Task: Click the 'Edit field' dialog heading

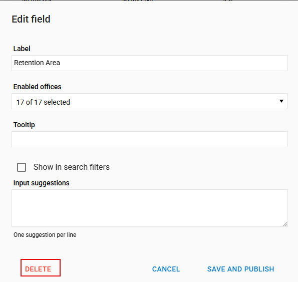Action: tap(31, 19)
